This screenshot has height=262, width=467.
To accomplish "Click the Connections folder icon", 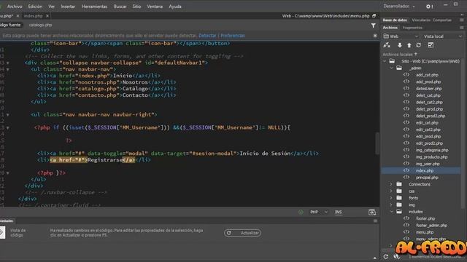I will (399, 184).
